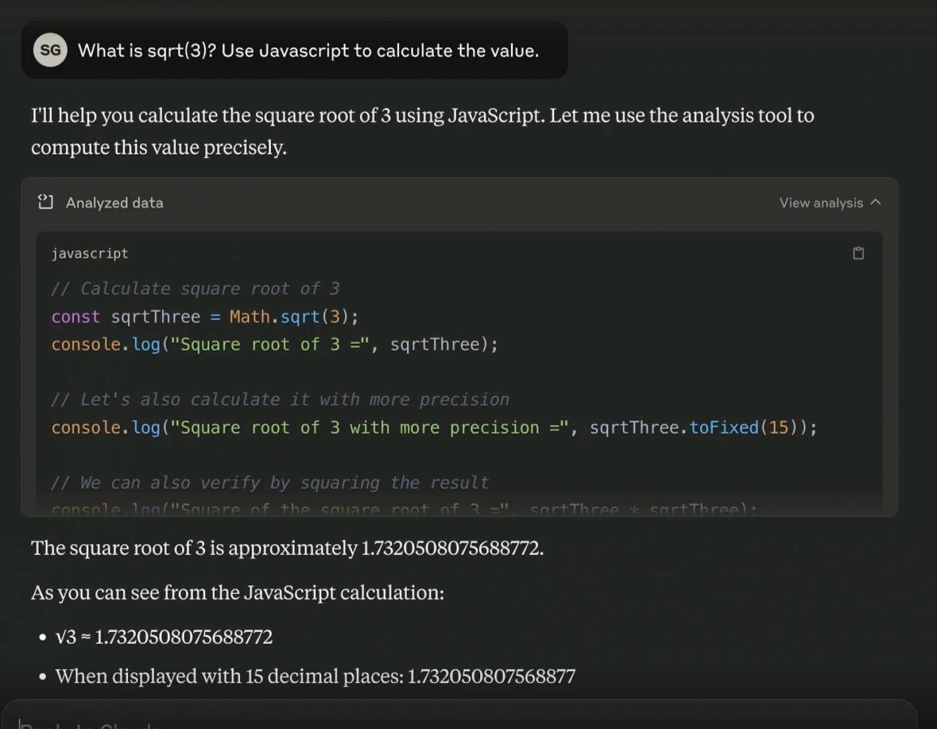Click the 15 decimal places bullet

pyautogui.click(x=315, y=677)
